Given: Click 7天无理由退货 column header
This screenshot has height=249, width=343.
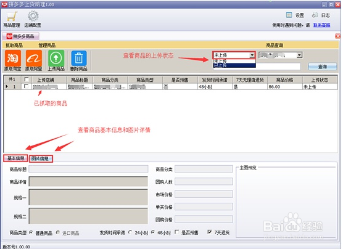Looking at the screenshot, I should [x=250, y=80].
